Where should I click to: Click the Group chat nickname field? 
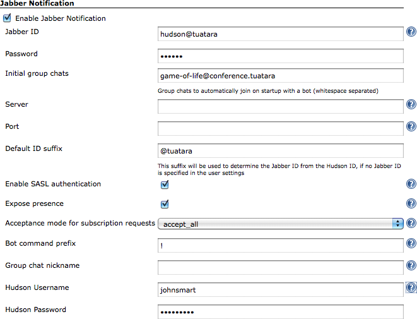coord(281,267)
